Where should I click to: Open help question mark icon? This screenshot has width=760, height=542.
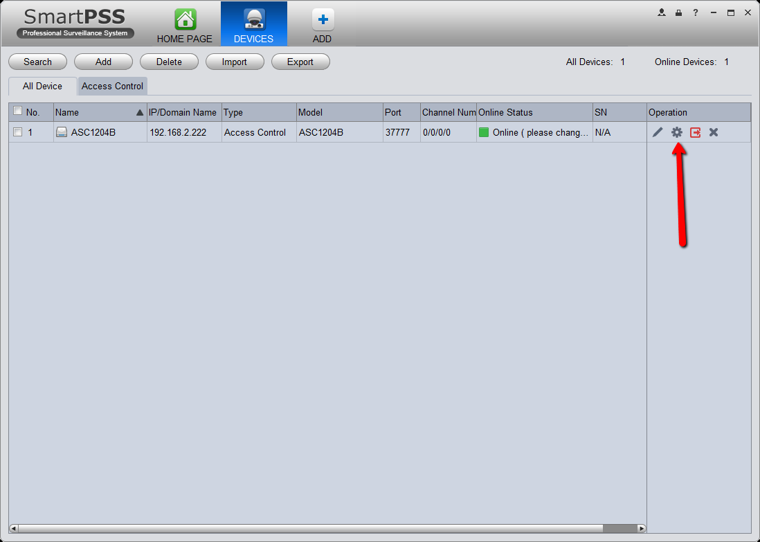(696, 12)
